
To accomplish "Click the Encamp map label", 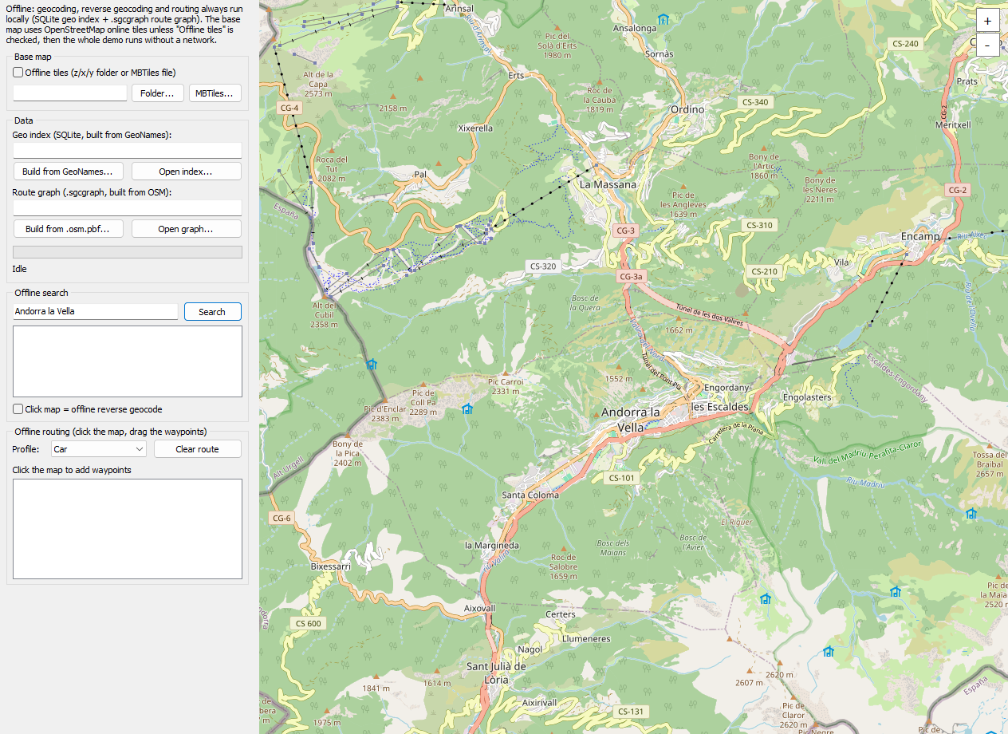I will click(x=921, y=237).
